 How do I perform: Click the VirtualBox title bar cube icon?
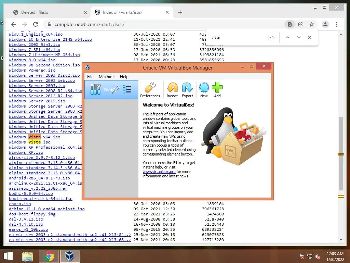[x=88, y=67]
